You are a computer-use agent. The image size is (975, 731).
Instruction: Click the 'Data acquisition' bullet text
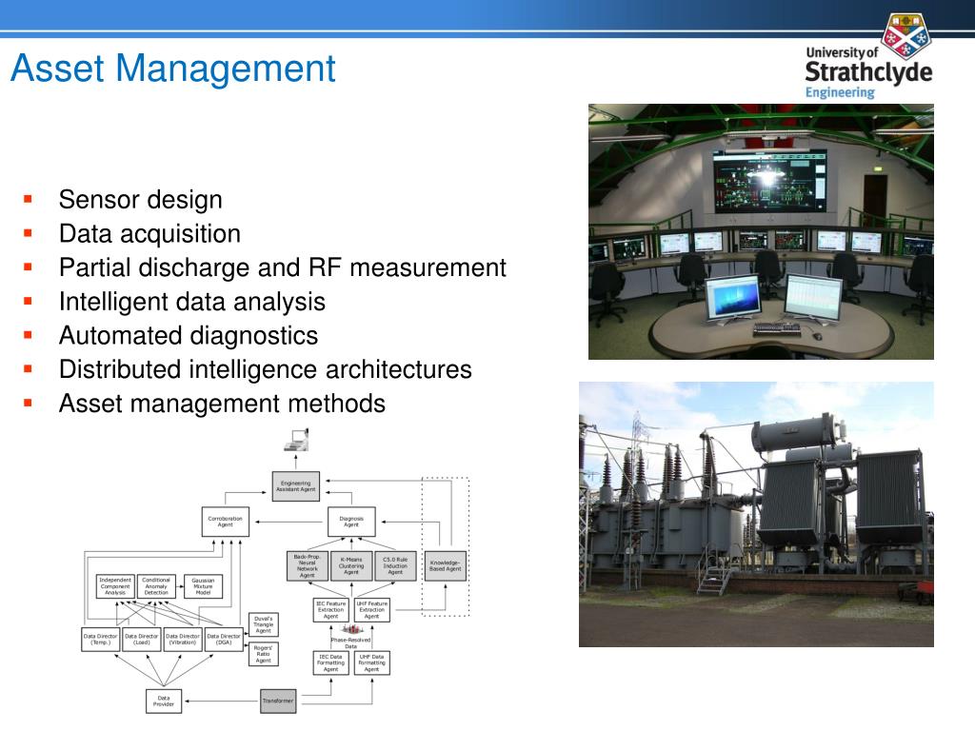tap(149, 234)
